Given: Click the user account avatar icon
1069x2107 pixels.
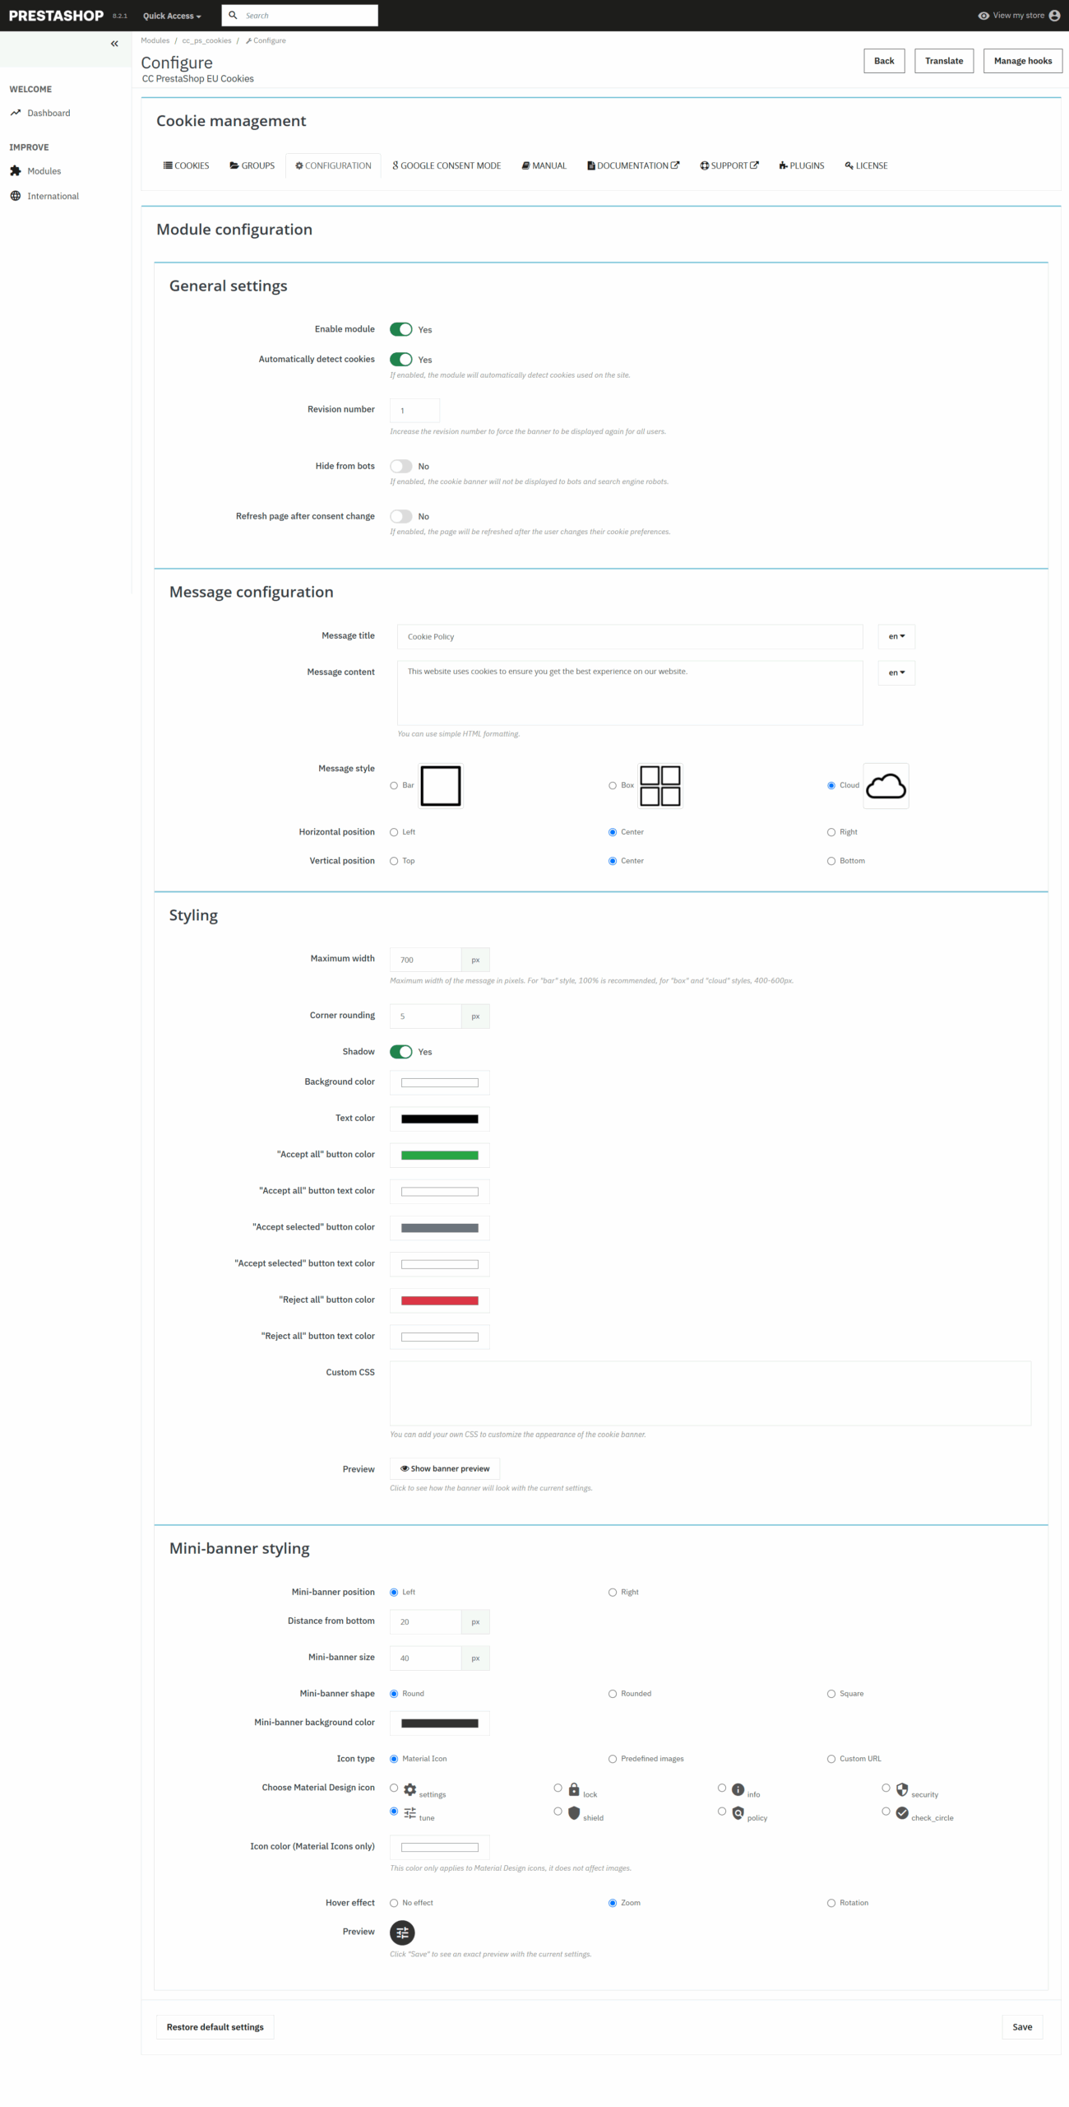Looking at the screenshot, I should click(x=1054, y=16).
